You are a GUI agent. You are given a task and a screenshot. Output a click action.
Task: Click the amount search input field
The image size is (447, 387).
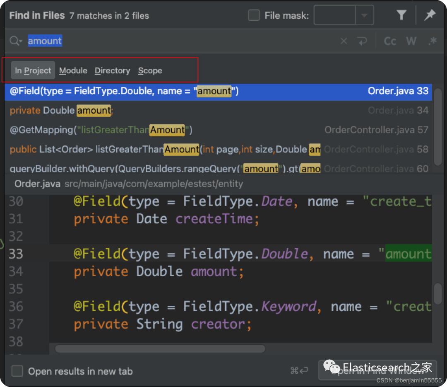coord(183,41)
